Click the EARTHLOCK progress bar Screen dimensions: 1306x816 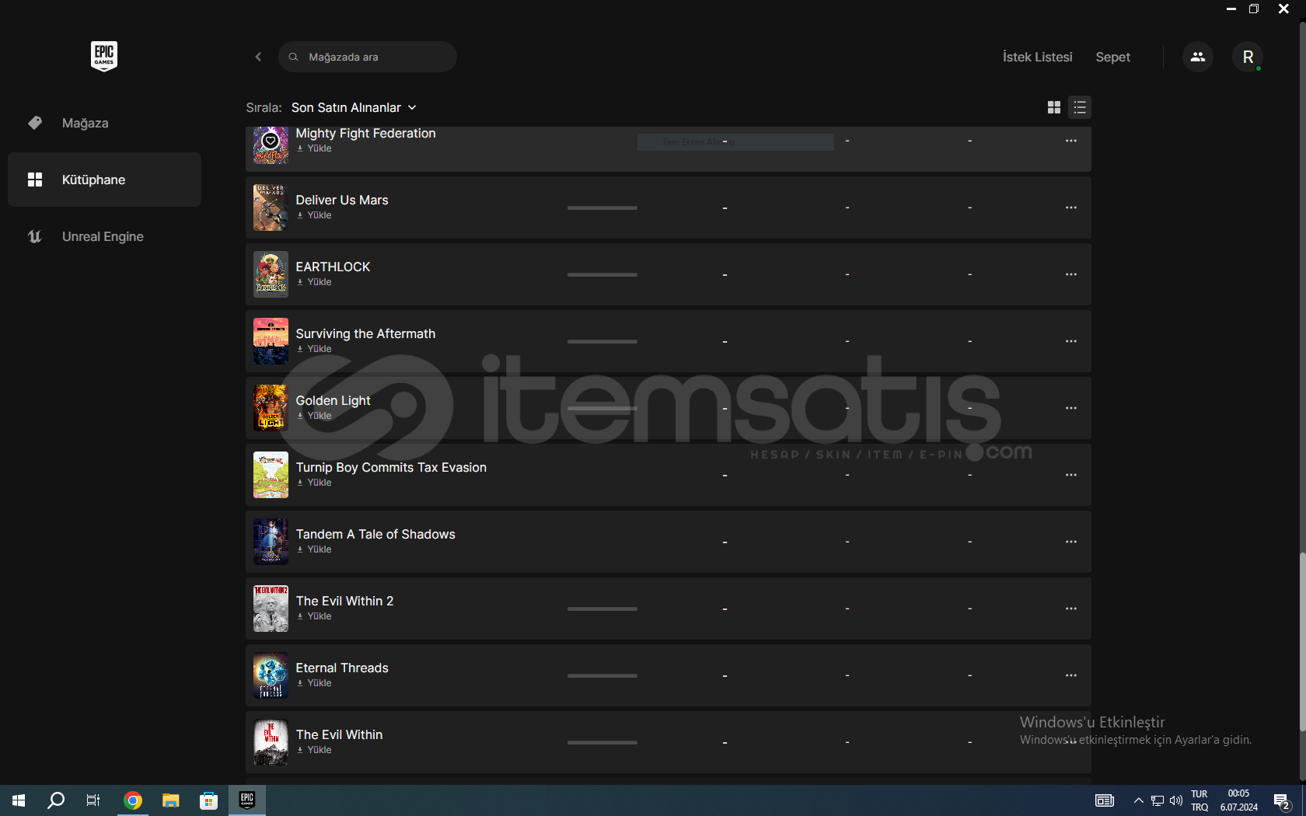[602, 274]
